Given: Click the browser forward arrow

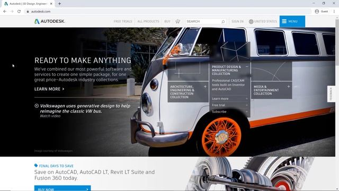Looking at the screenshot, I should coord(12,11).
